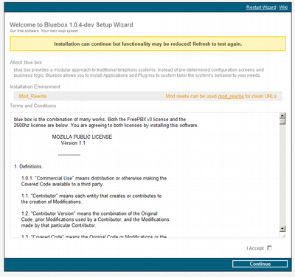The image size is (295, 277).
Task: Click the '1.1. "Contributor"' definition text
Action: (x=91, y=199)
